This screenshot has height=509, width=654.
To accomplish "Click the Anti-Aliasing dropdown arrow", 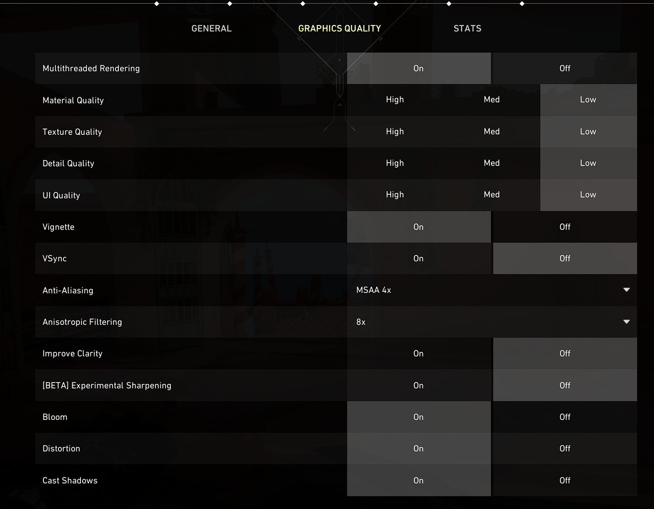I will [627, 290].
